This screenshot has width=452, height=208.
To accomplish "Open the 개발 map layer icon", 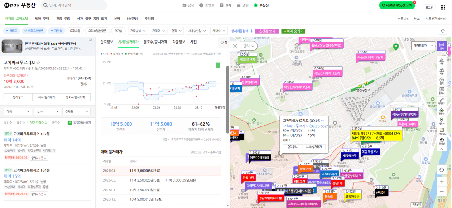I will [441, 61].
